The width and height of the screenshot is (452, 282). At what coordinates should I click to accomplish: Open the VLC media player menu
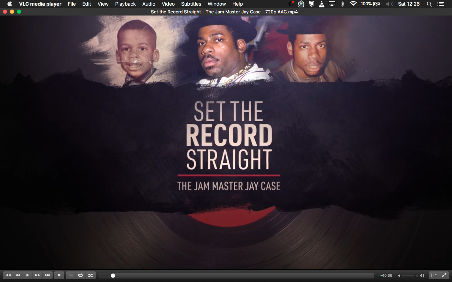(40, 4)
